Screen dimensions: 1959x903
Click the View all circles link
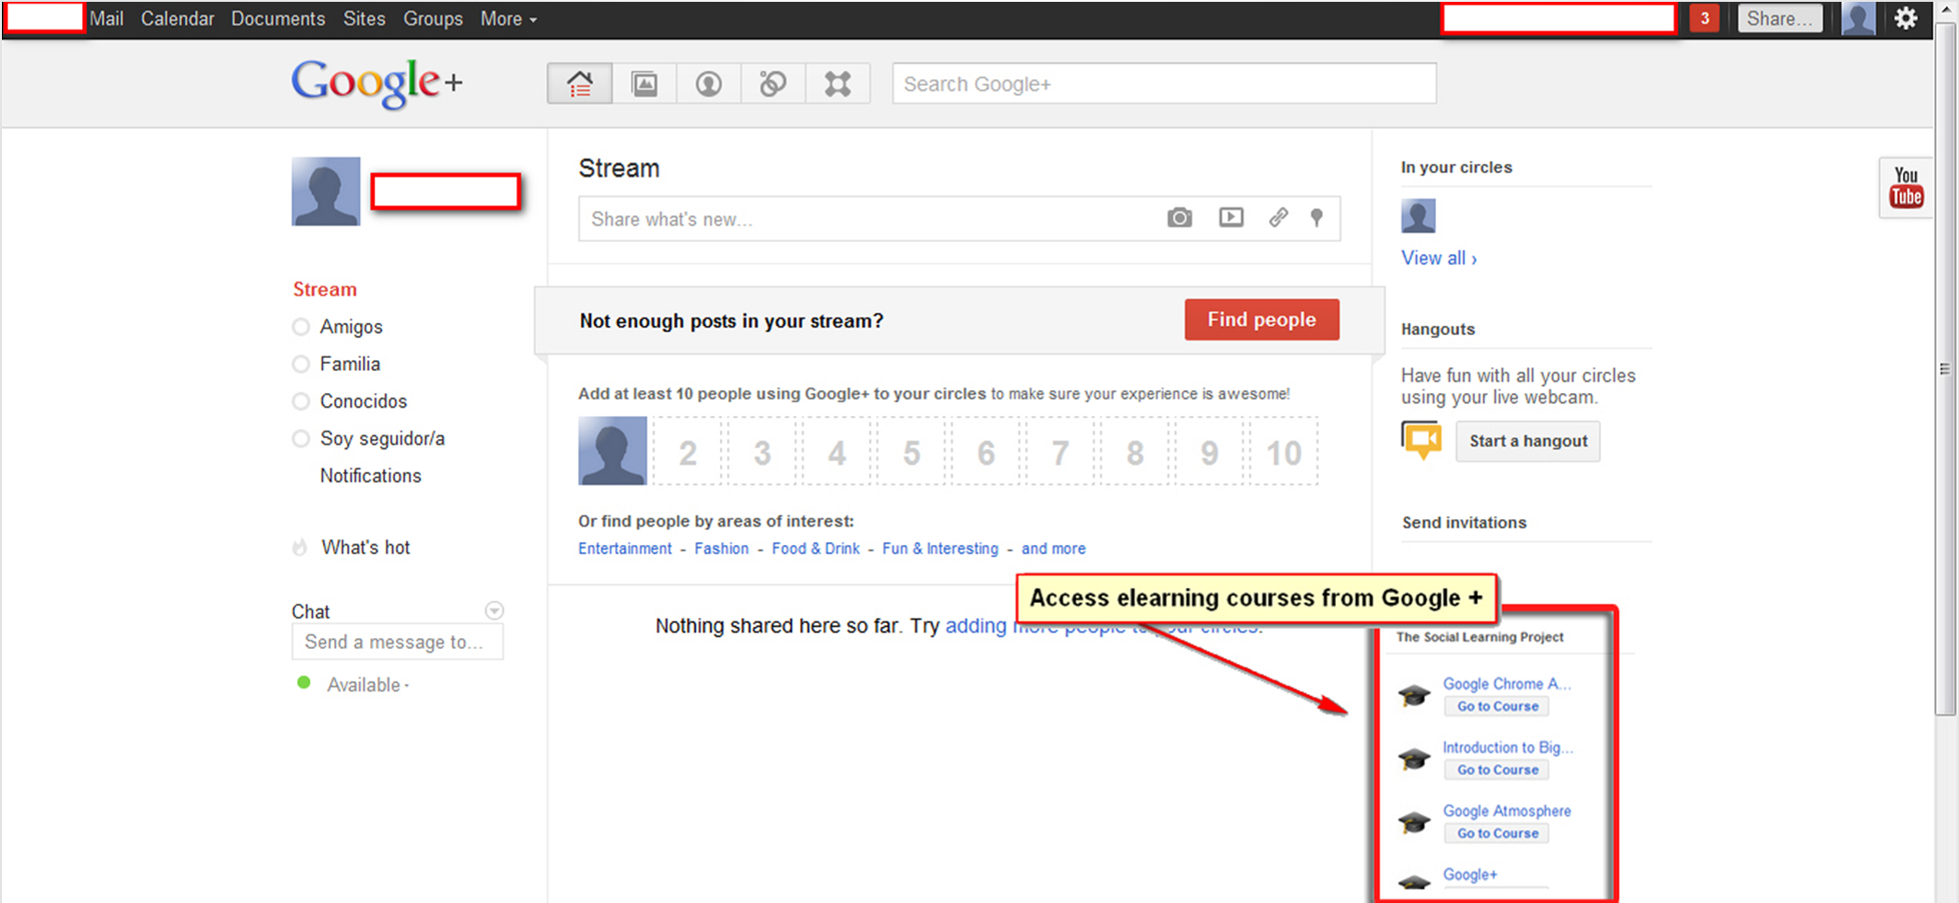point(1439,258)
